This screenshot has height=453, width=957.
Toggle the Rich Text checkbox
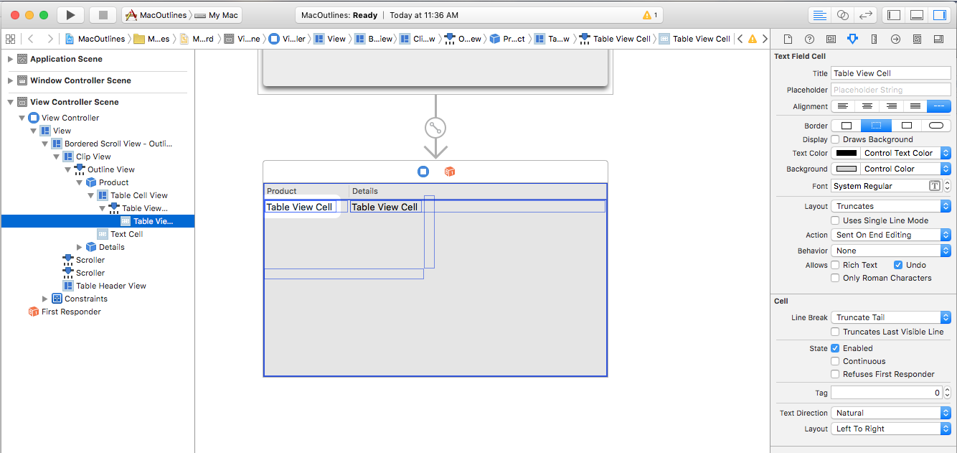(835, 265)
